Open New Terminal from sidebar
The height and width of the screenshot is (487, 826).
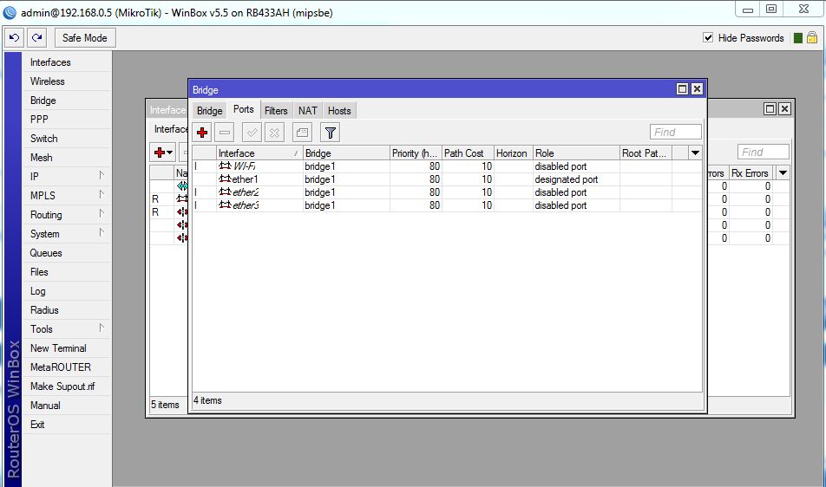[58, 348]
